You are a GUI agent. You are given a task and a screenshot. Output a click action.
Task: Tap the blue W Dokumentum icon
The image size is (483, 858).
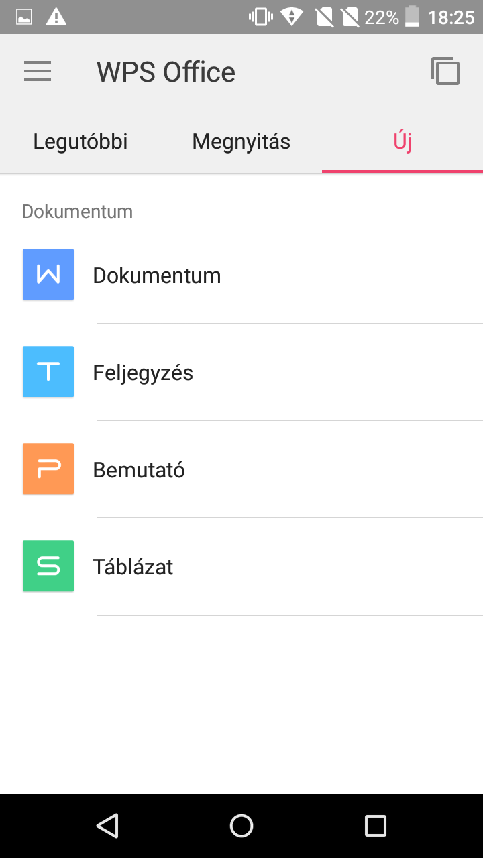pyautogui.click(x=48, y=274)
